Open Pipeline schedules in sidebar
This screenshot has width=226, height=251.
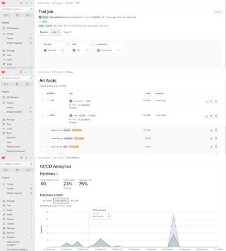click(16, 151)
